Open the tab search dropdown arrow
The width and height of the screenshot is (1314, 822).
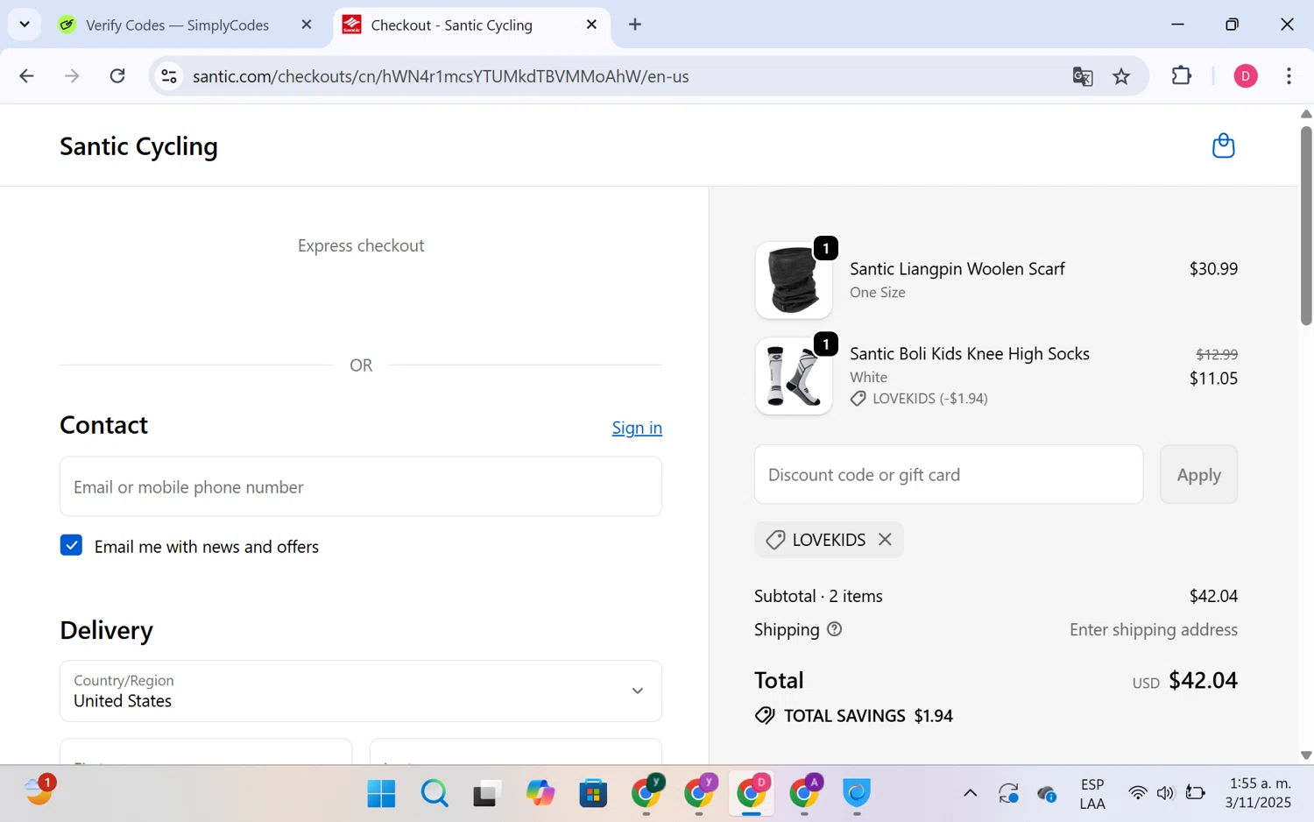click(25, 24)
